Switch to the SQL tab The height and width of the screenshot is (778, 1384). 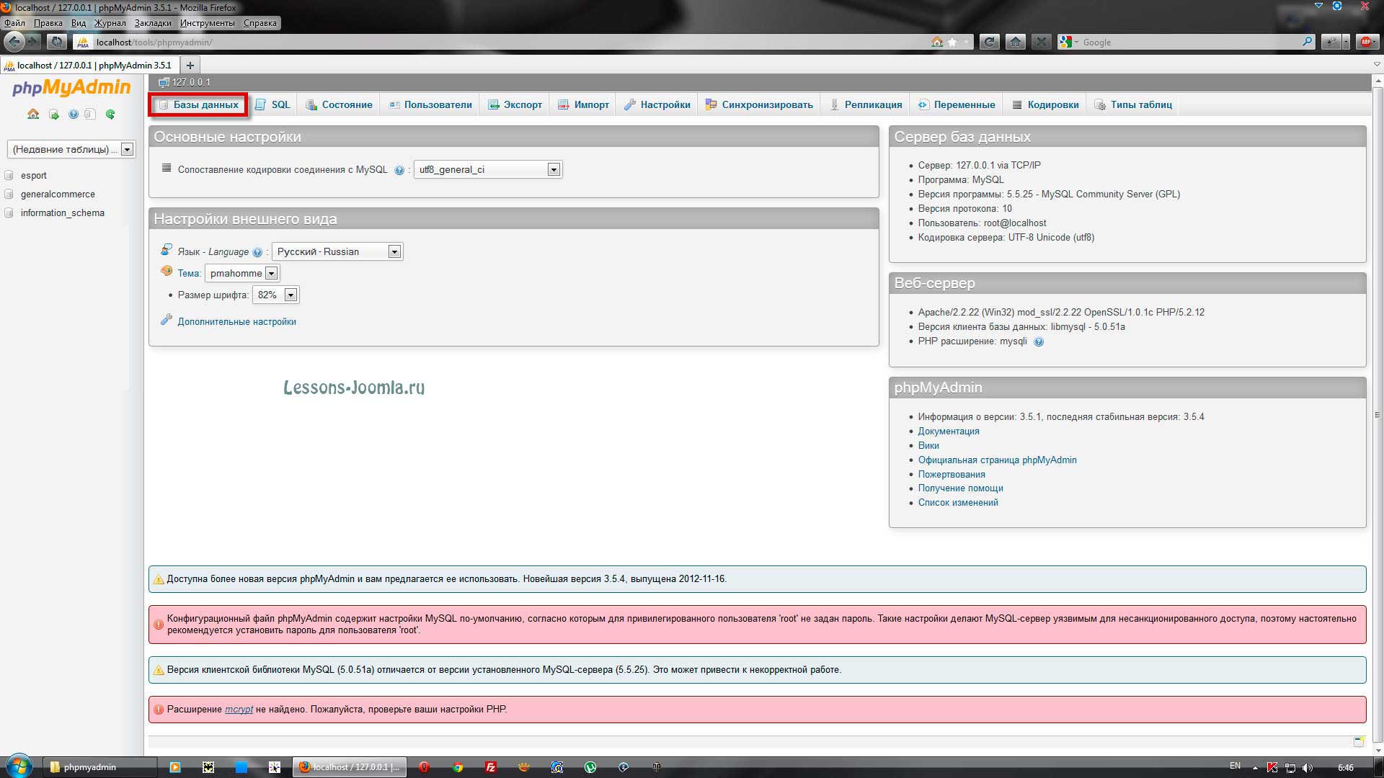272,105
